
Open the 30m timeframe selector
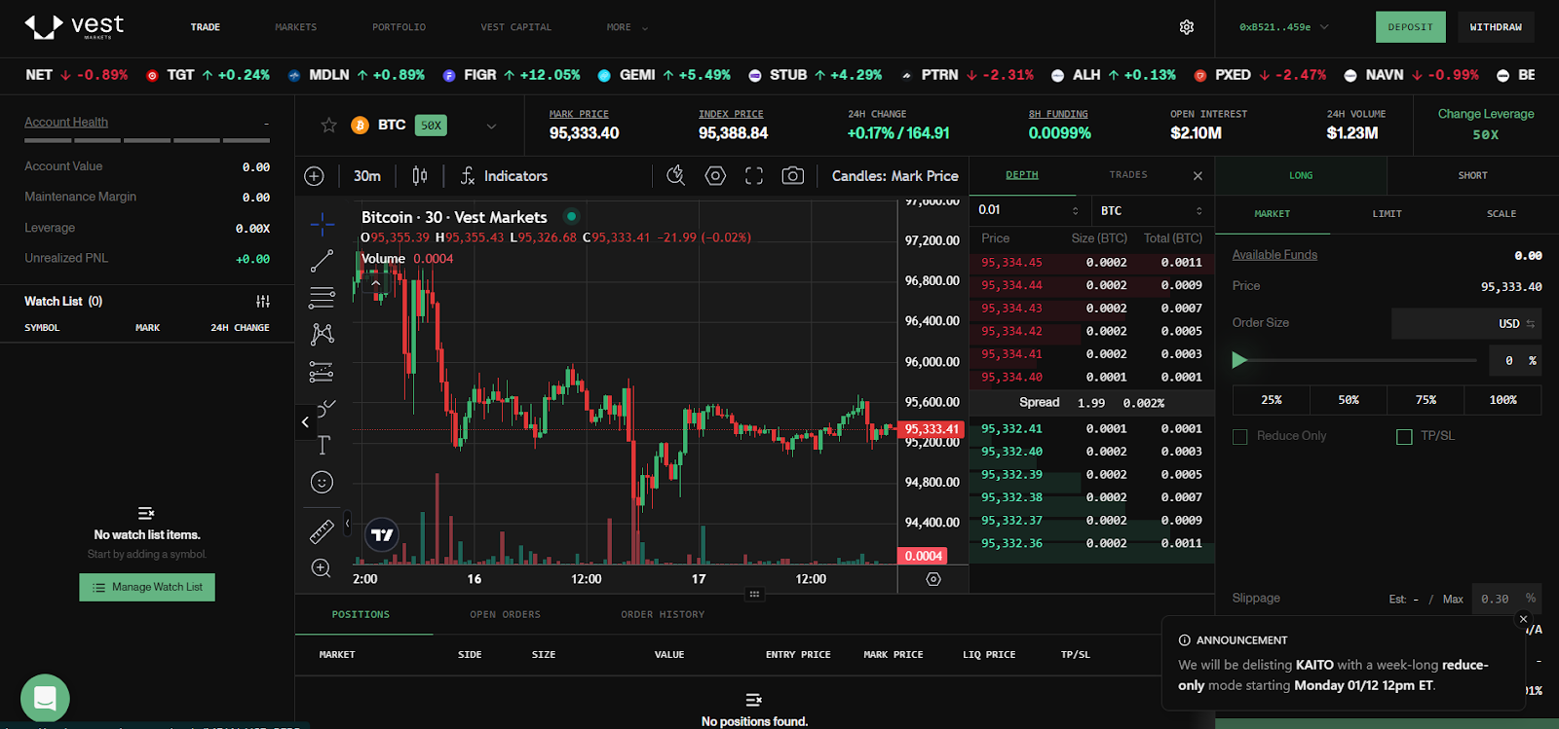[x=367, y=176]
